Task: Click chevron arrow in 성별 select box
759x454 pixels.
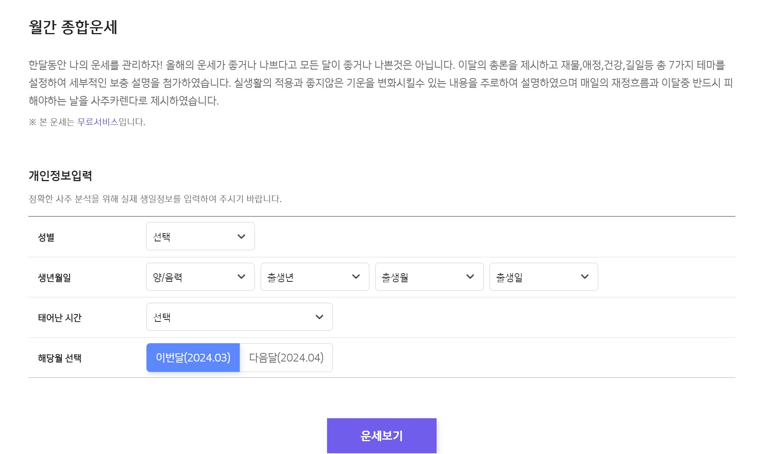Action: coord(241,236)
